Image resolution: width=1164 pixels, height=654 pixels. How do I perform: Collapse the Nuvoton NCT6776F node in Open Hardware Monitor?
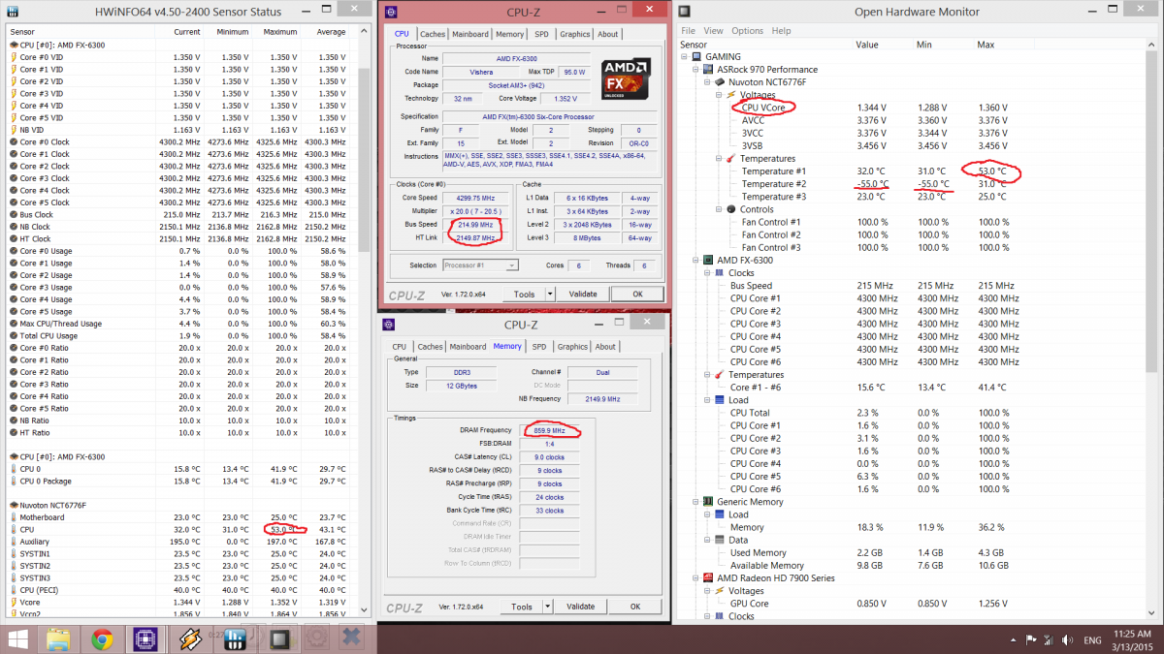[707, 82]
